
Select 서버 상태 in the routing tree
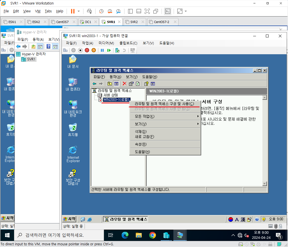(x=110, y=95)
